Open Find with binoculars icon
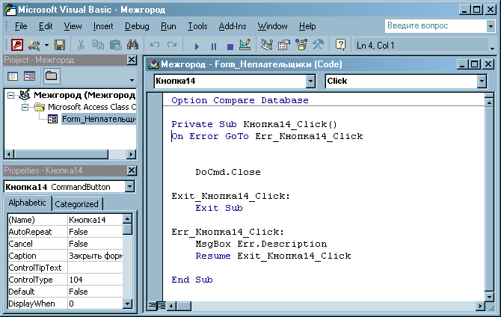 (x=132, y=45)
